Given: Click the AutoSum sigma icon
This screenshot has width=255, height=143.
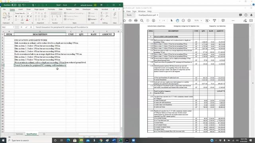Looking at the screenshot, I should [102, 13].
